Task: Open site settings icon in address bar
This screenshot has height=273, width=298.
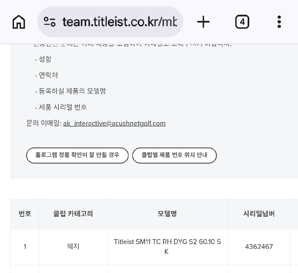Action: pyautogui.click(x=49, y=22)
